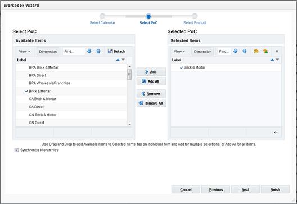Click the folder favorites icon in Selected Items toolbar

(256, 51)
